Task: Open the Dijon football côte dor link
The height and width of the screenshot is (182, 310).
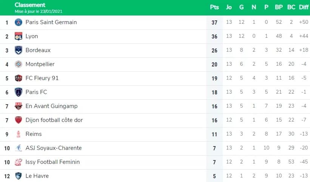Action: (x=54, y=120)
